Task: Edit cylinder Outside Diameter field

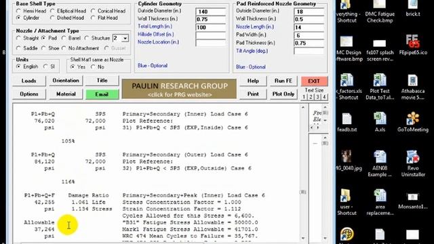Action: (x=210, y=12)
